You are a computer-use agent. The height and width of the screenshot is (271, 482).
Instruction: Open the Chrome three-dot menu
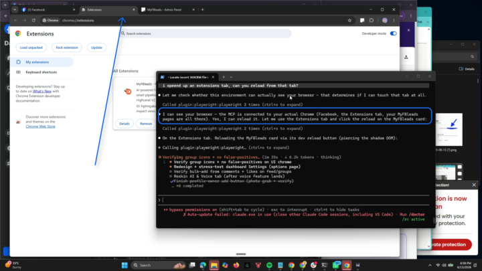[x=394, y=21]
